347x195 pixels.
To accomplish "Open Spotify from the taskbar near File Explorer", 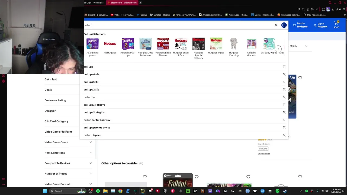I will [x=98, y=191].
